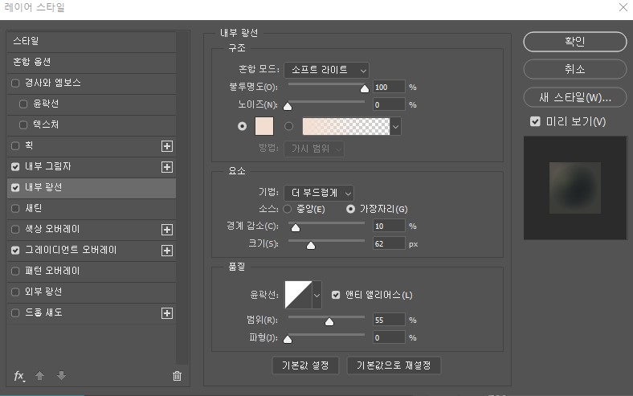Select the 내부 그림자 effect row
This screenshot has height=396, width=633.
[x=92, y=167]
